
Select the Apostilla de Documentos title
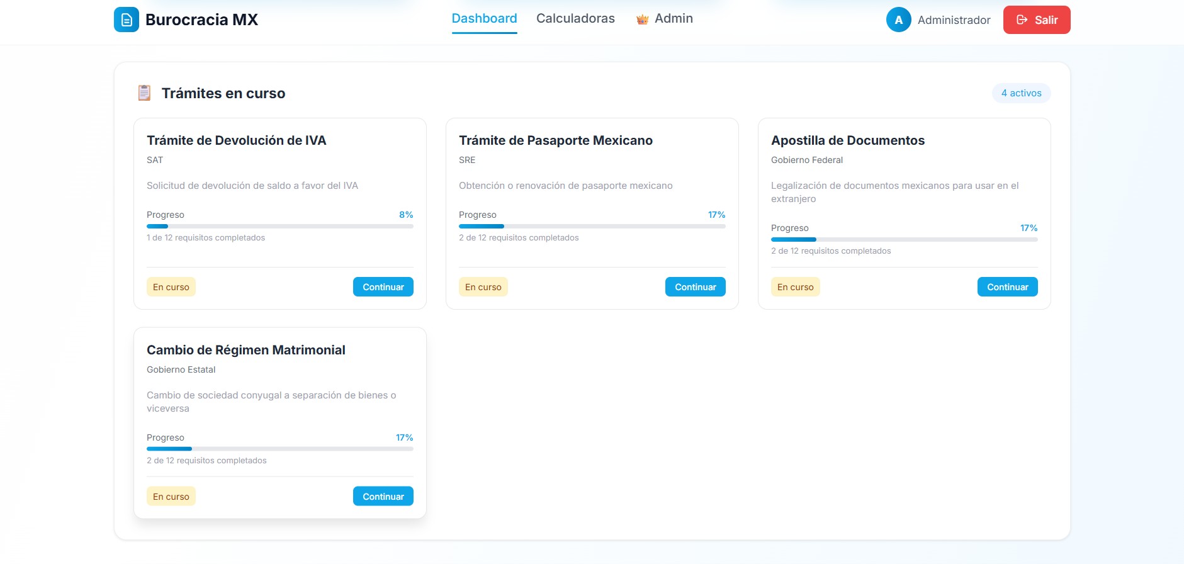848,140
